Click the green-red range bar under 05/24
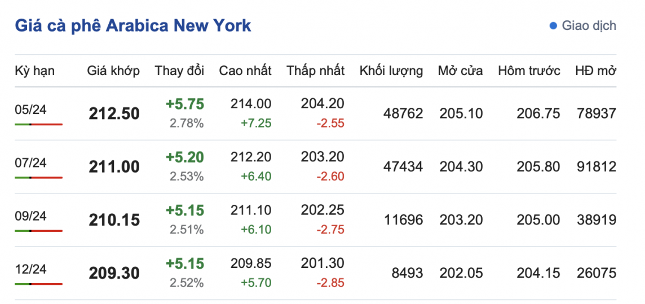The width and height of the screenshot is (645, 304). [38, 124]
